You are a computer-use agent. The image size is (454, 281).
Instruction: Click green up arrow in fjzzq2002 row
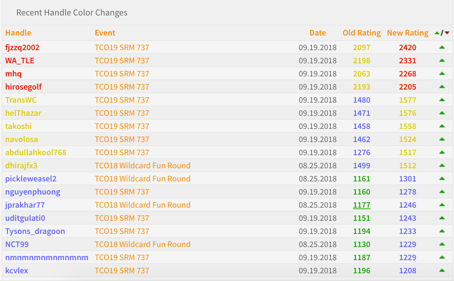coord(442,47)
